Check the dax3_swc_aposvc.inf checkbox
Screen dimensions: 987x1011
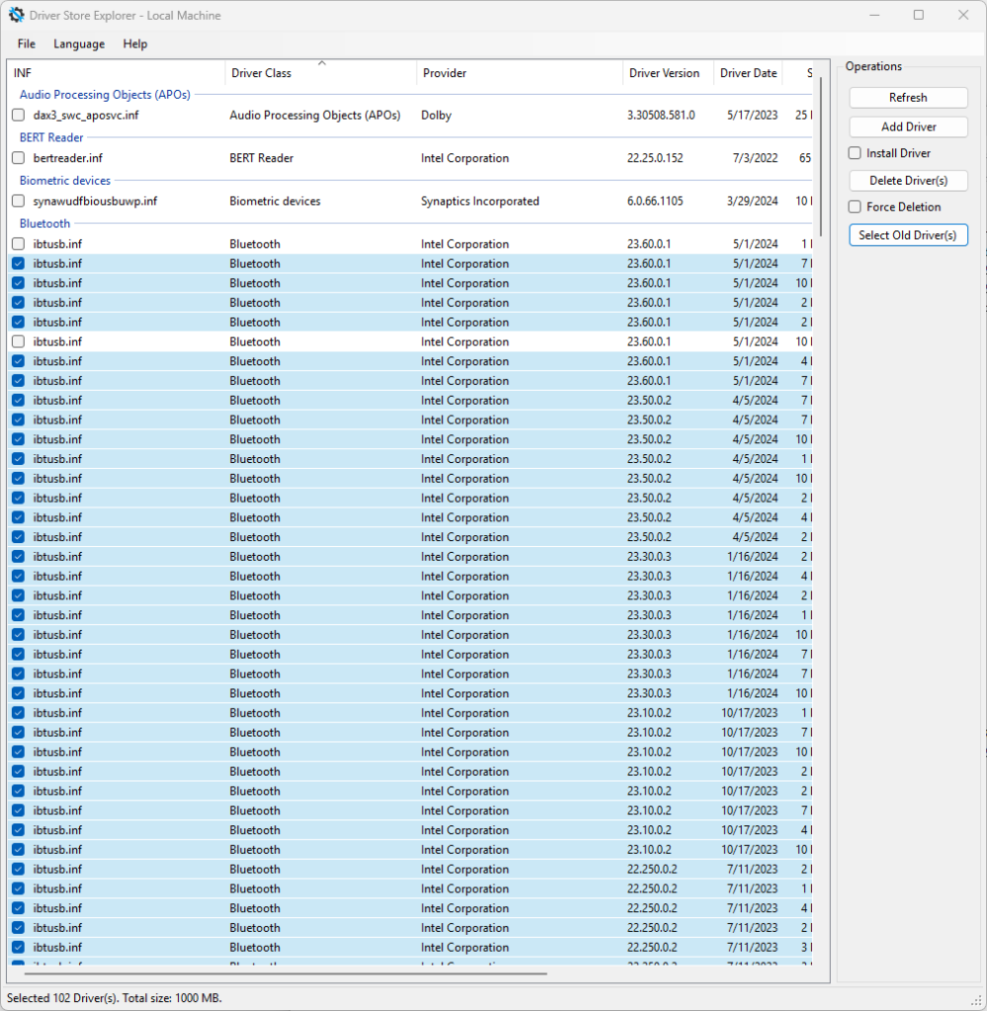18,116
